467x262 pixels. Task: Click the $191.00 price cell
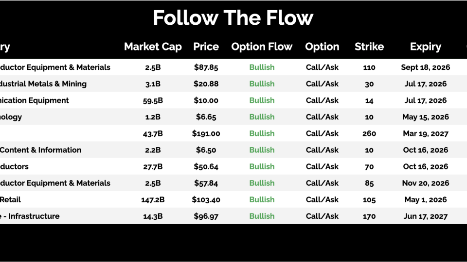click(206, 133)
